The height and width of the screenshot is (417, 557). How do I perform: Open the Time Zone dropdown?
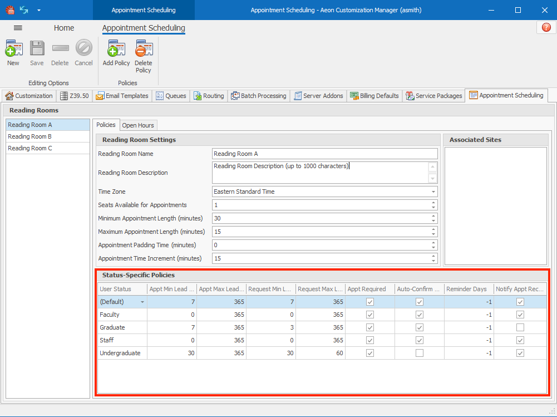432,192
